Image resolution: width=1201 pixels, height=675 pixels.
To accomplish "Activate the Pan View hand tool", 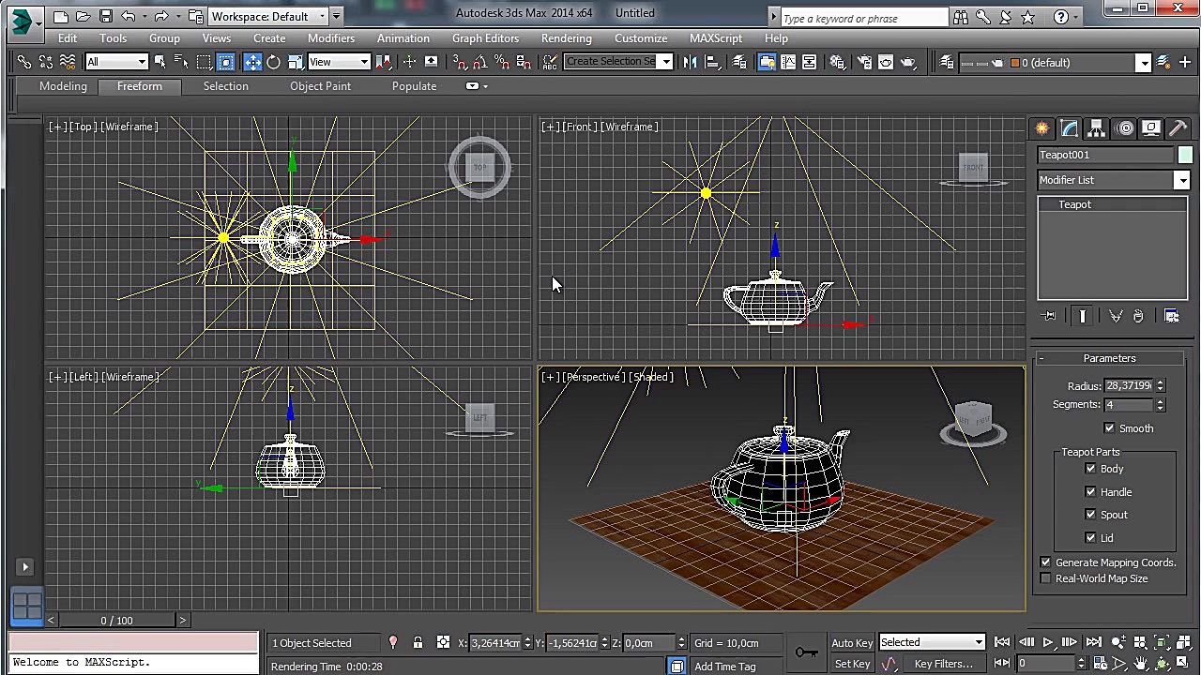I will 1141,664.
